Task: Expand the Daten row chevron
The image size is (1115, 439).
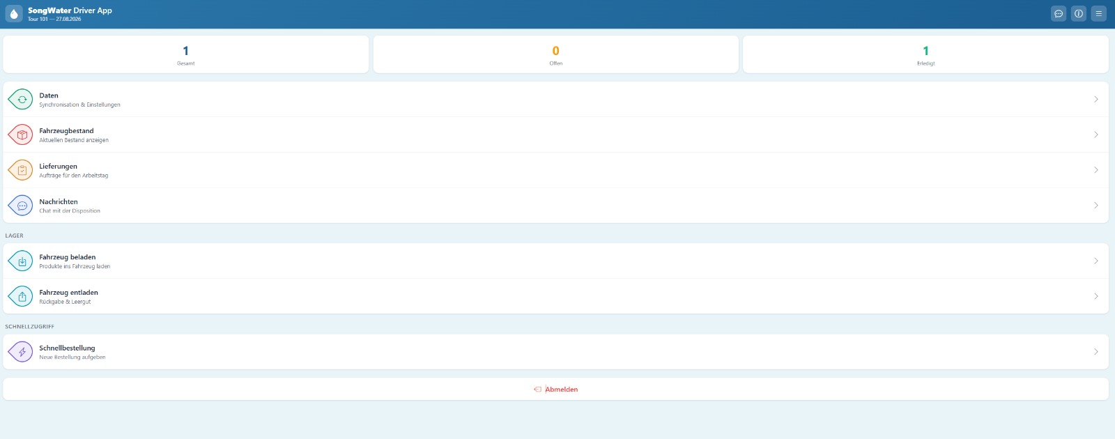Action: pyautogui.click(x=1096, y=100)
